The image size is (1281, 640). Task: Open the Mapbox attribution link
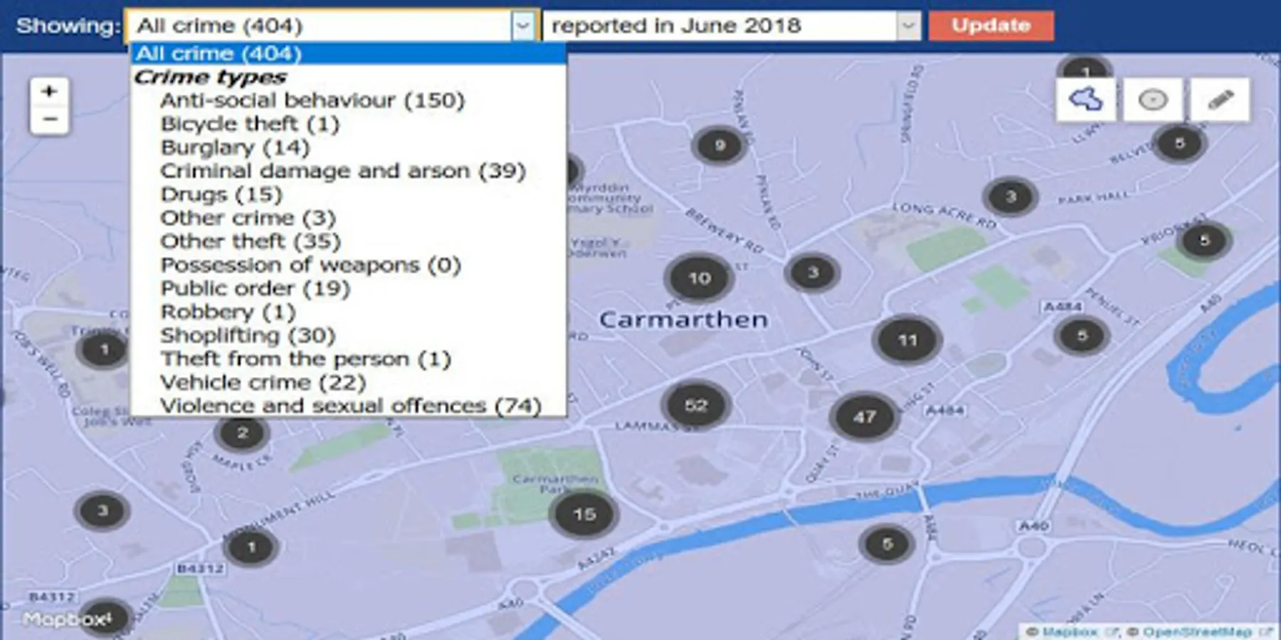pyautogui.click(x=1070, y=631)
